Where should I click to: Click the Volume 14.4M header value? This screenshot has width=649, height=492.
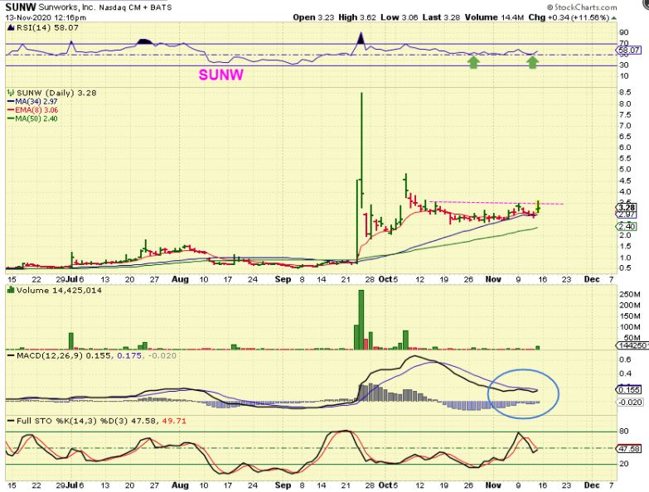tap(494, 17)
